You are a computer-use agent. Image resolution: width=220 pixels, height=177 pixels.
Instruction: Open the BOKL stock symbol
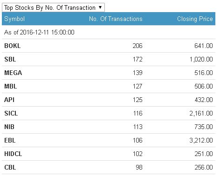[13, 46]
